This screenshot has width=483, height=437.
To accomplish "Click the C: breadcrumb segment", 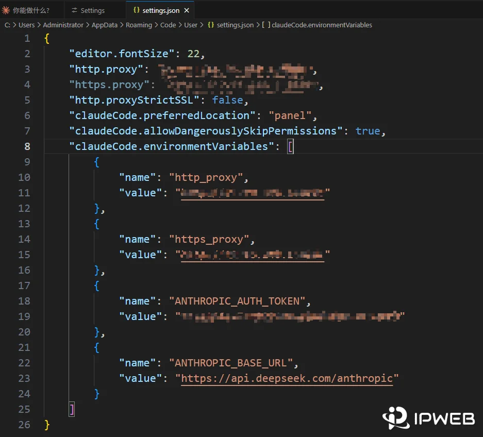I will pyautogui.click(x=7, y=25).
